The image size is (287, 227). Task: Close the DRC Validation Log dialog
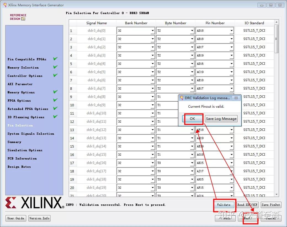click(x=236, y=98)
